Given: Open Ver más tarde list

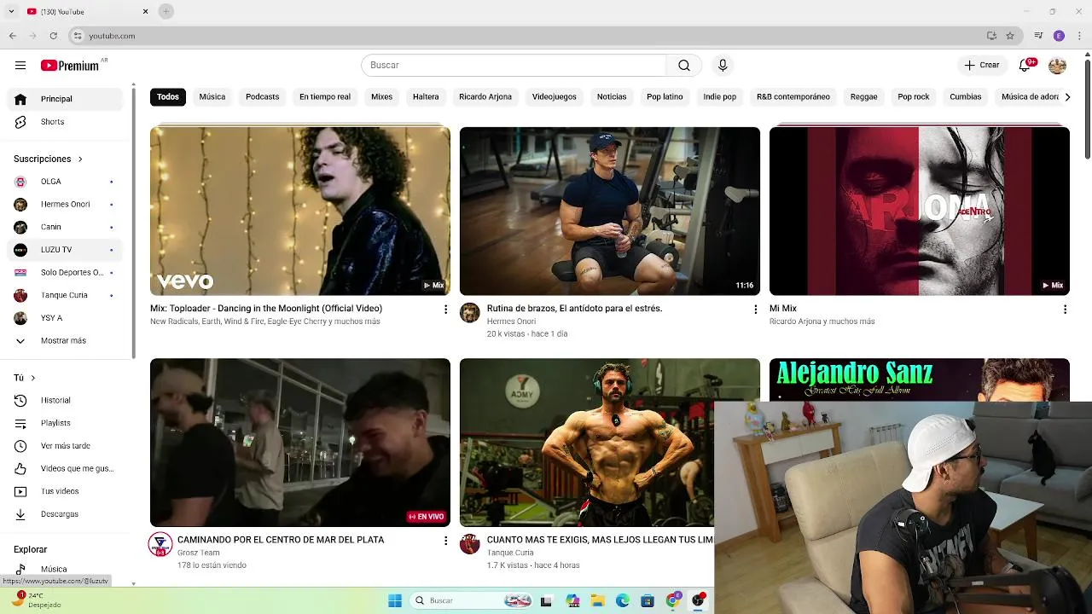Looking at the screenshot, I should pyautogui.click(x=65, y=446).
